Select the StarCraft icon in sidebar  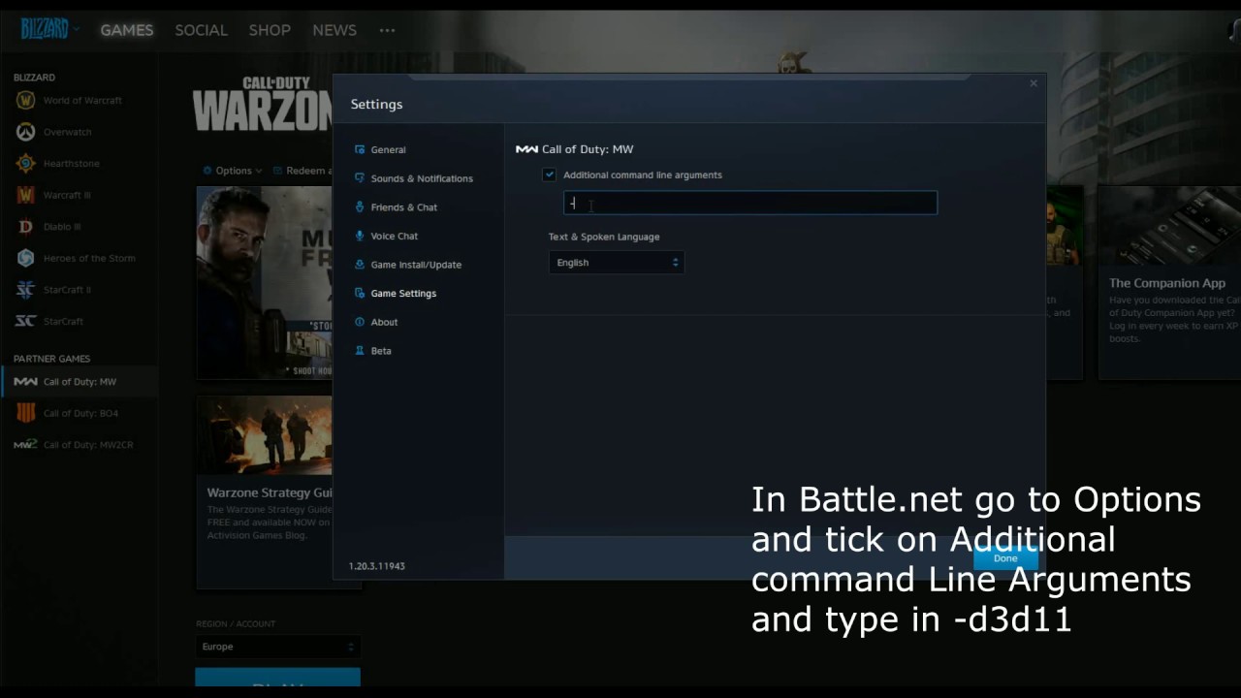tap(26, 321)
